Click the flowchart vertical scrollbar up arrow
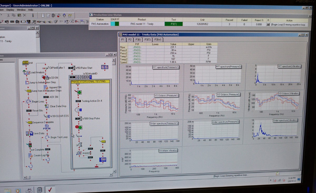The width and height of the screenshot is (316, 193). coord(114,60)
